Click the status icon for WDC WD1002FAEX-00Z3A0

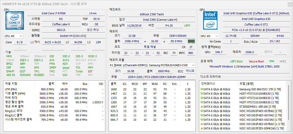click(x=202, y=119)
